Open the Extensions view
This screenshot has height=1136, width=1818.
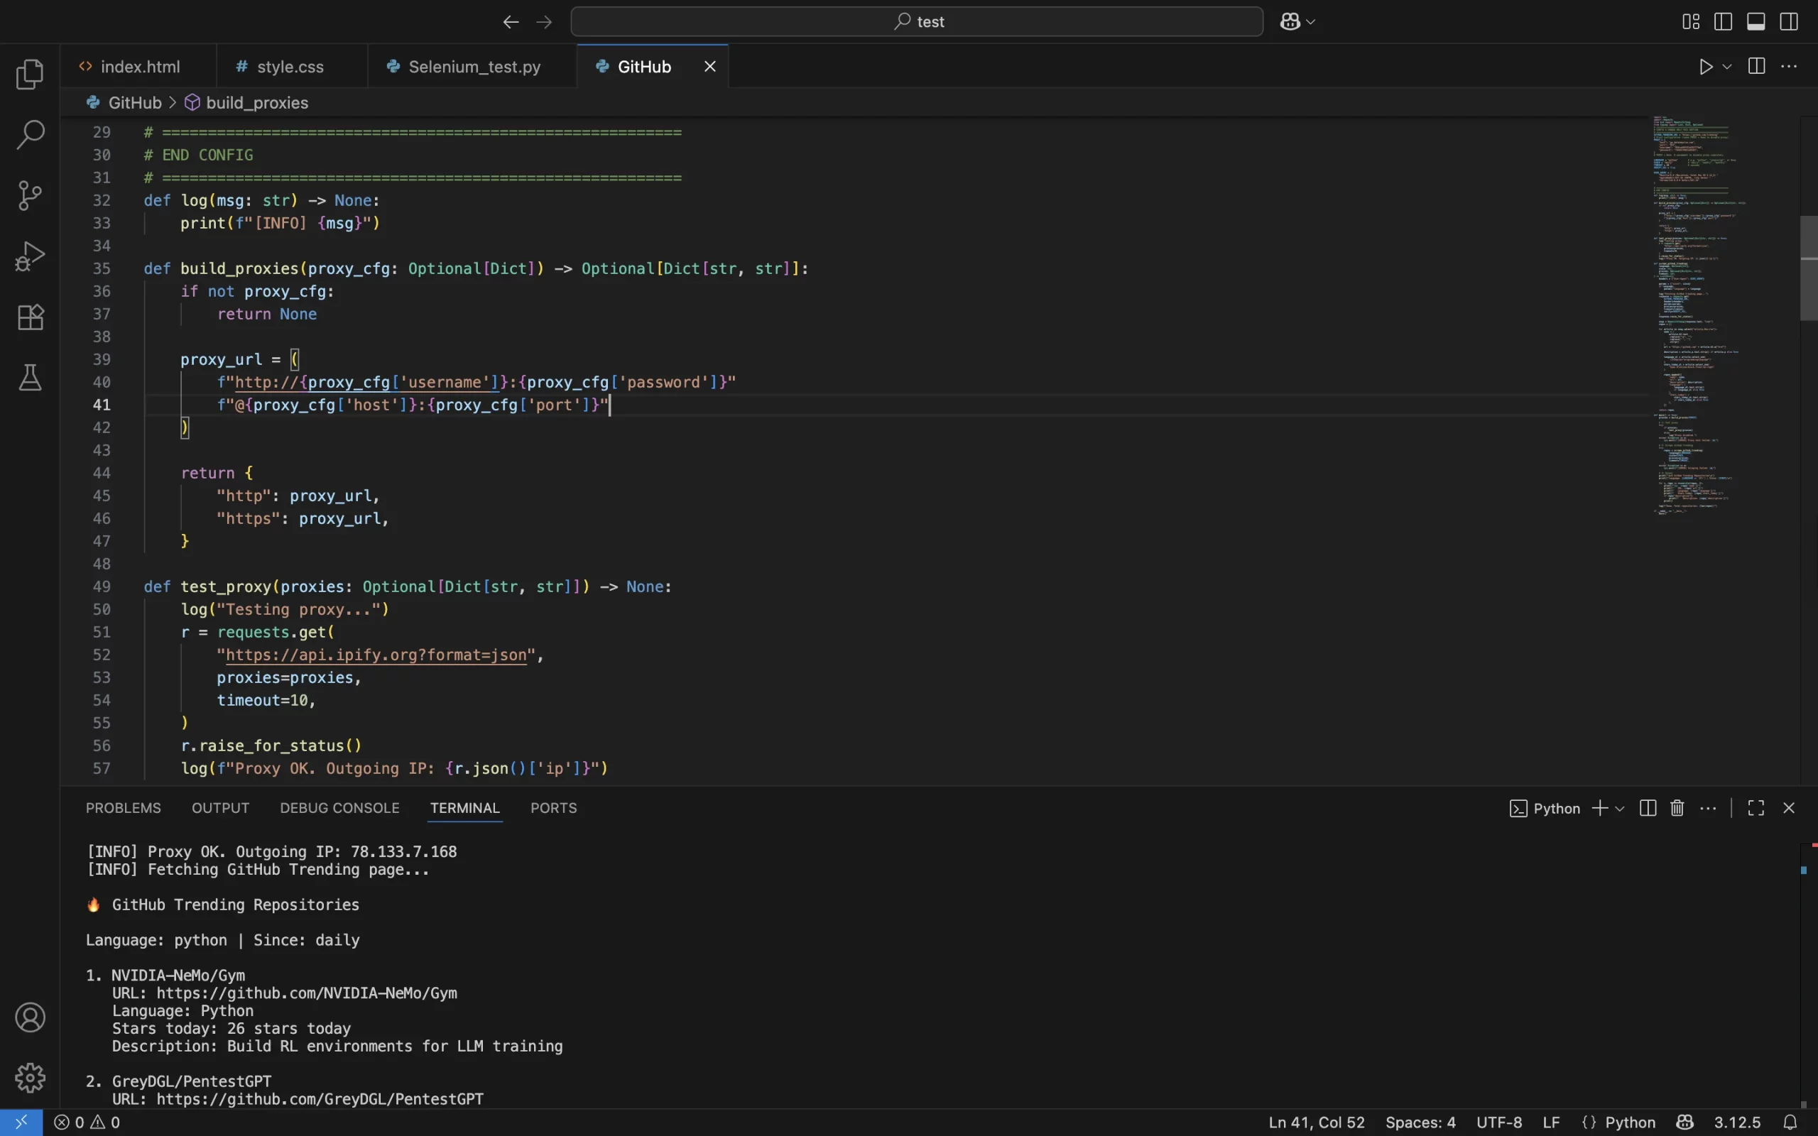28,317
